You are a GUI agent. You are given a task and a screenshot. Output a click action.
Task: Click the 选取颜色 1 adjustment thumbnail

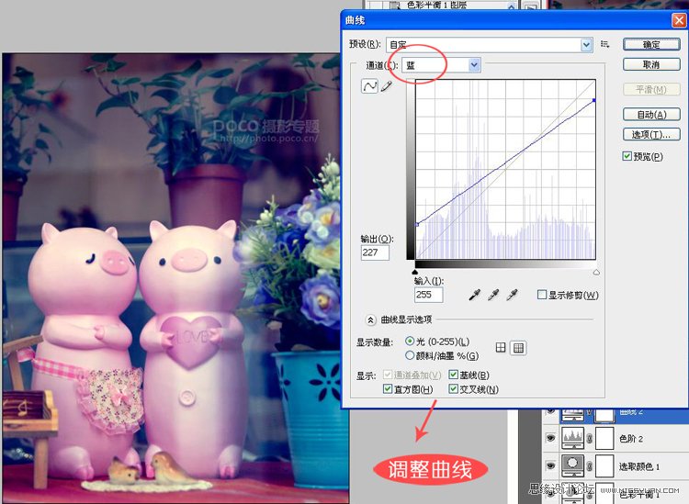pyautogui.click(x=573, y=465)
